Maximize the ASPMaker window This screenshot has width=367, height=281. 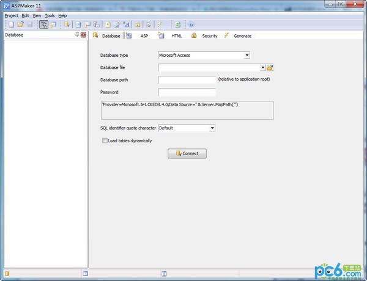[x=341, y=4]
